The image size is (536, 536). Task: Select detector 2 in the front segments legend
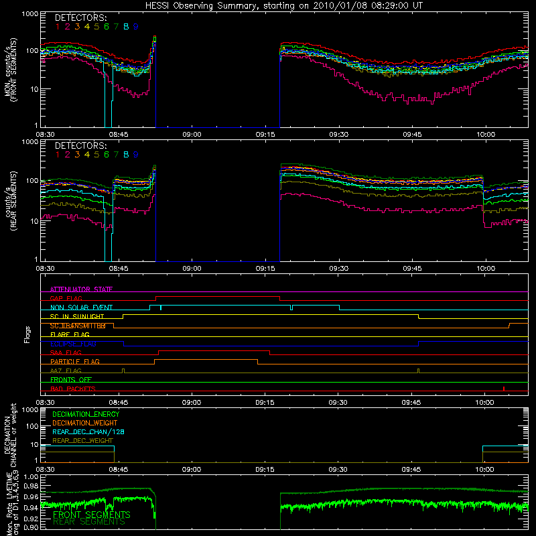(x=68, y=27)
